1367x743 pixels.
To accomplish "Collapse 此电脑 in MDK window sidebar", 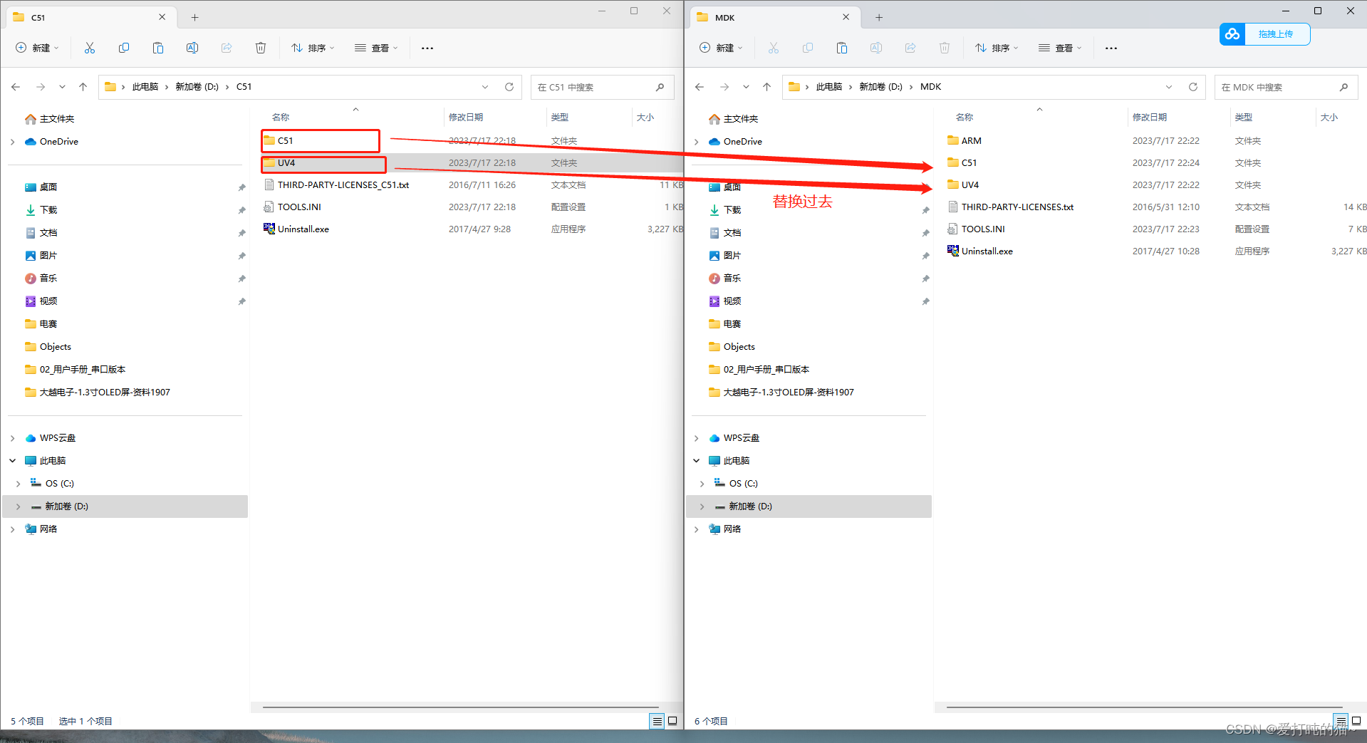I will coord(697,461).
